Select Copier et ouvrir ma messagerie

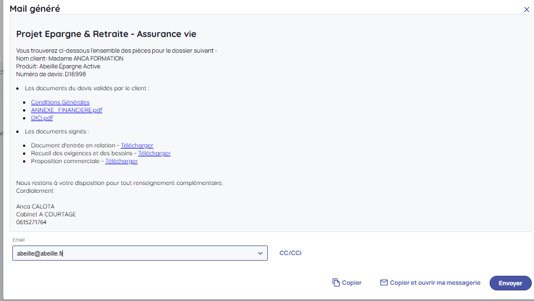click(x=435, y=283)
